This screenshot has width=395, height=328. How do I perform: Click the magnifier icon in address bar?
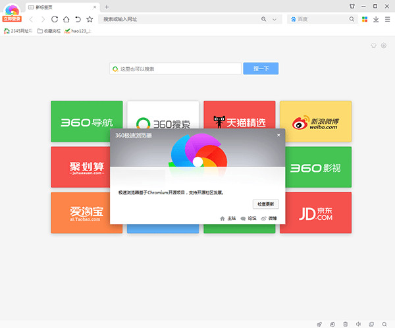[x=263, y=19]
